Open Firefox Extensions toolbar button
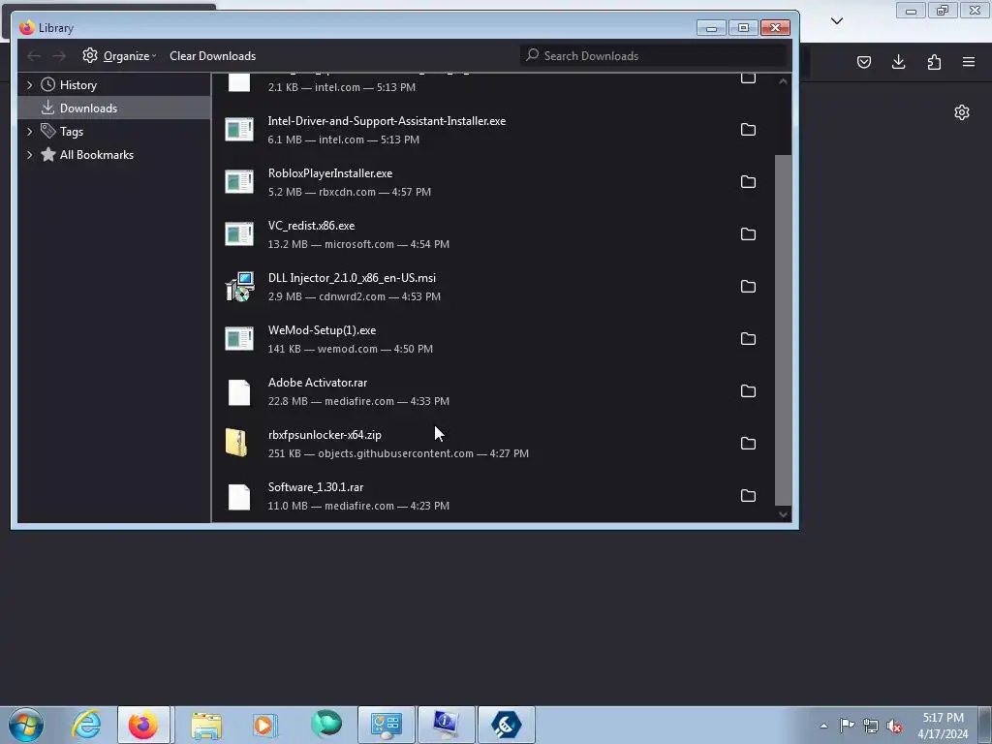 pyautogui.click(x=934, y=62)
